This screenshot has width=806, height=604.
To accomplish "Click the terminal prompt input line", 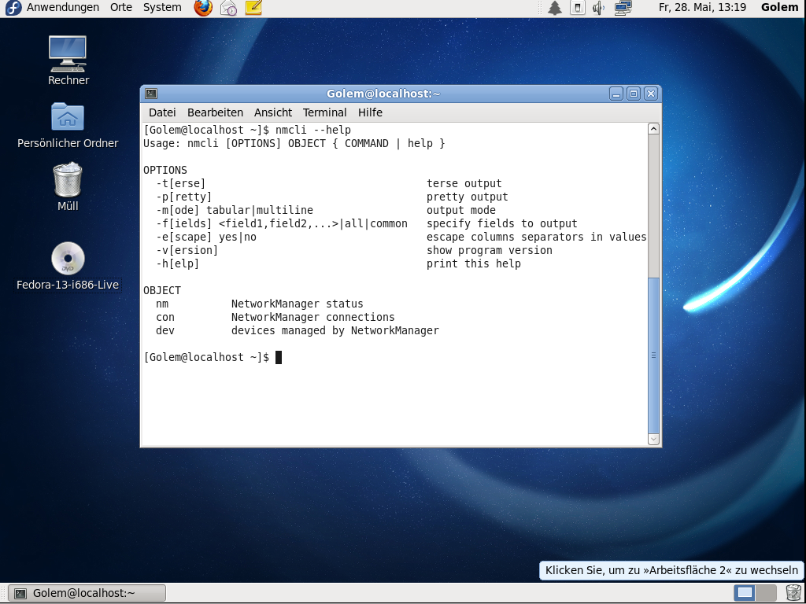I will [394, 358].
